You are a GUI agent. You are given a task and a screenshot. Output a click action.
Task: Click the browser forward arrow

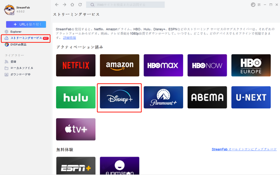[x=64, y=5]
